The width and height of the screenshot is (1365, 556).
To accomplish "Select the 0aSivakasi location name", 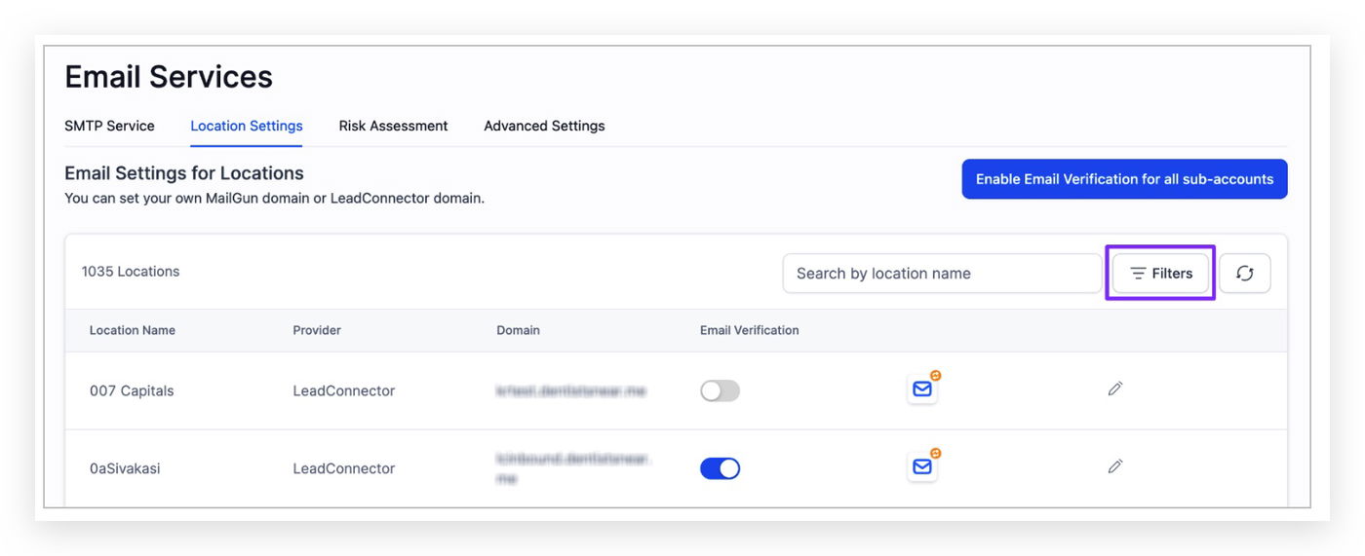I will click(125, 468).
